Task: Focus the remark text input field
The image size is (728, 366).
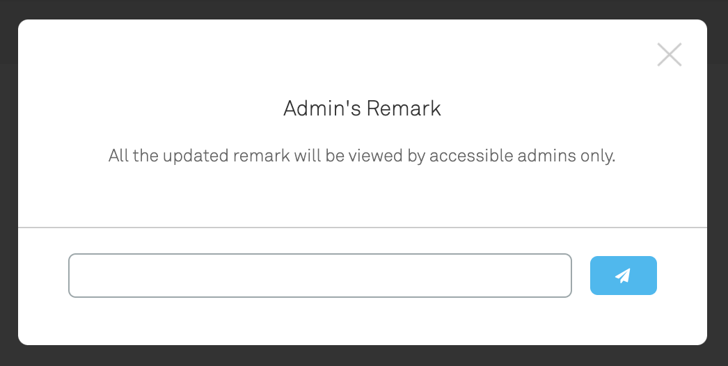Action: point(320,276)
